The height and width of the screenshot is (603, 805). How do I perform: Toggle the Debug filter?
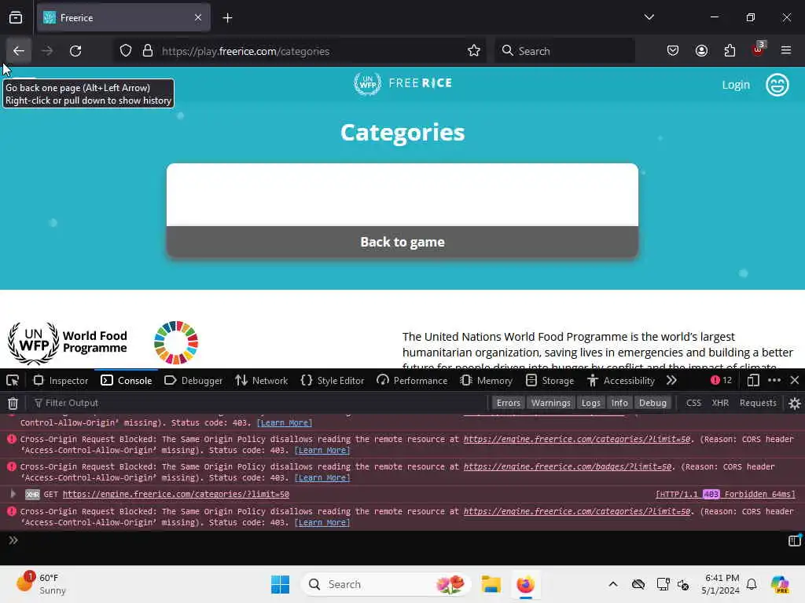coord(652,403)
